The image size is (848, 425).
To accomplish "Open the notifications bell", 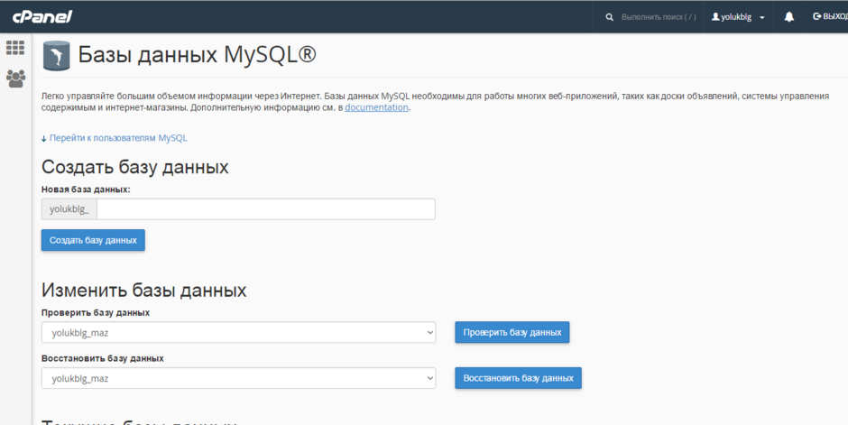I will tap(789, 17).
